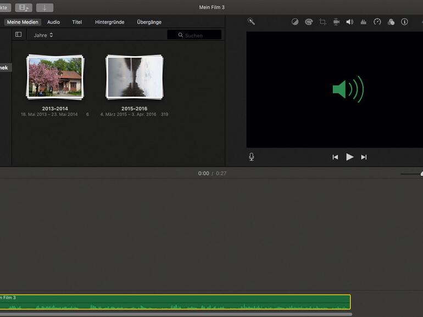
Task: Toggle voiceover recording with the microphone
Action: pos(252,157)
